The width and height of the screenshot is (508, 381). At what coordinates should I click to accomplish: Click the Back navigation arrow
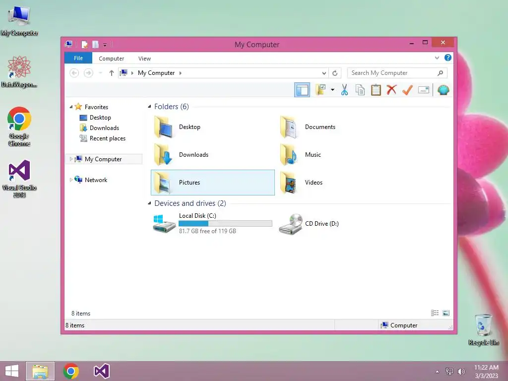[x=74, y=73]
